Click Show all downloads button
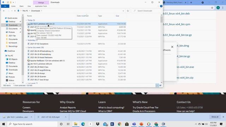The width and height of the screenshot is (226, 127). pyautogui.click(x=215, y=117)
